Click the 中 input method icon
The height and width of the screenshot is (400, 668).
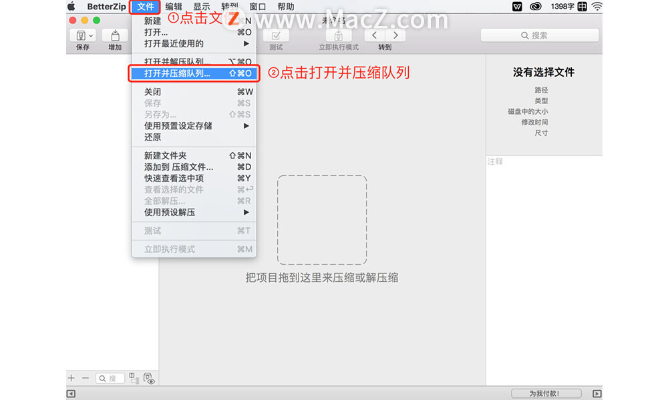[582, 7]
